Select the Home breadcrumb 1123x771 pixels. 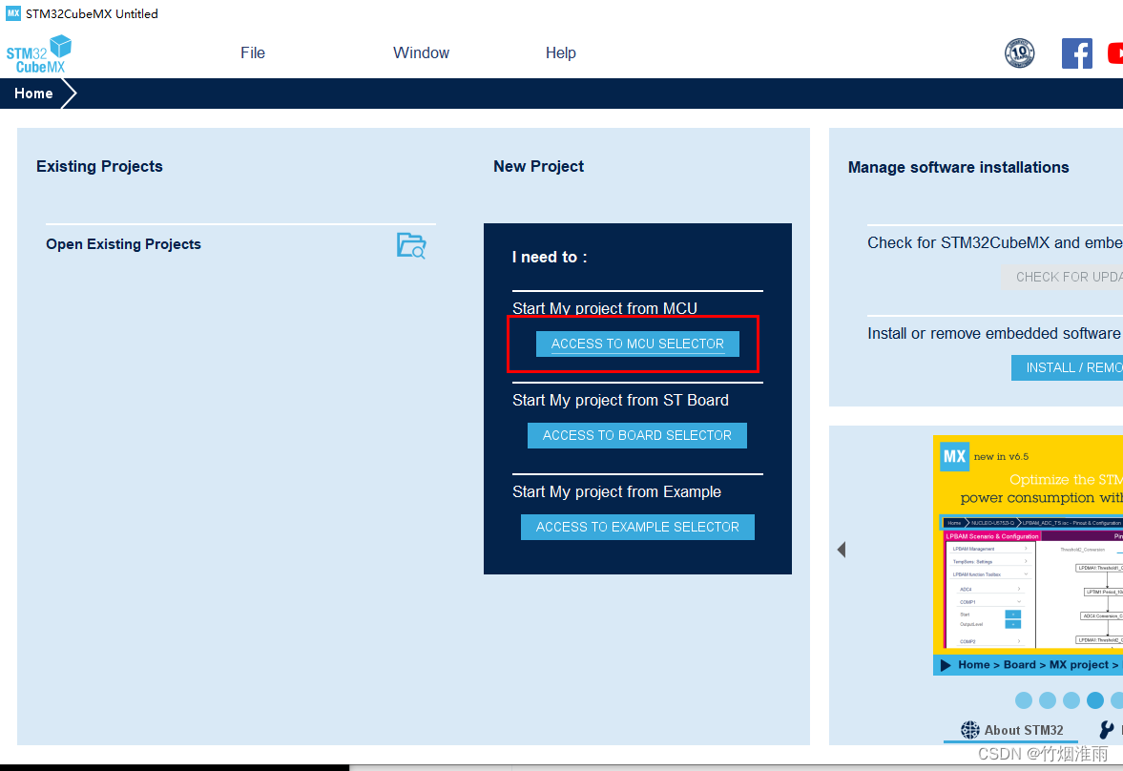tap(33, 94)
